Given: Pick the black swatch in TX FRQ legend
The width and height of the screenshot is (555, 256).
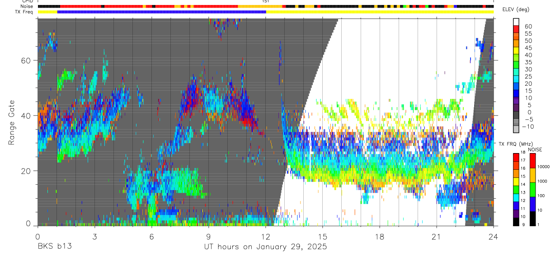Looking at the screenshot, I should [x=516, y=222].
